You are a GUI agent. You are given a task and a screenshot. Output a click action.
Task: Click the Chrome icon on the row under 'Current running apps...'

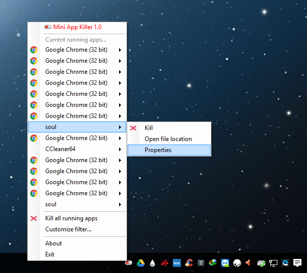point(34,50)
